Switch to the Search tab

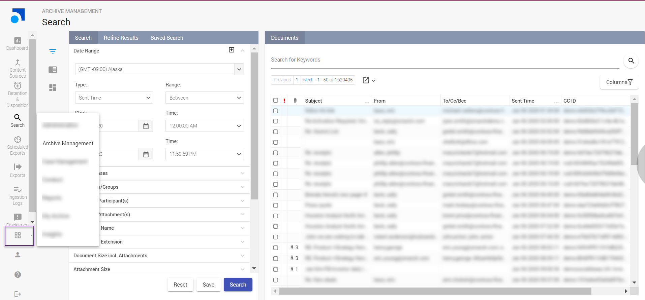[x=83, y=38]
